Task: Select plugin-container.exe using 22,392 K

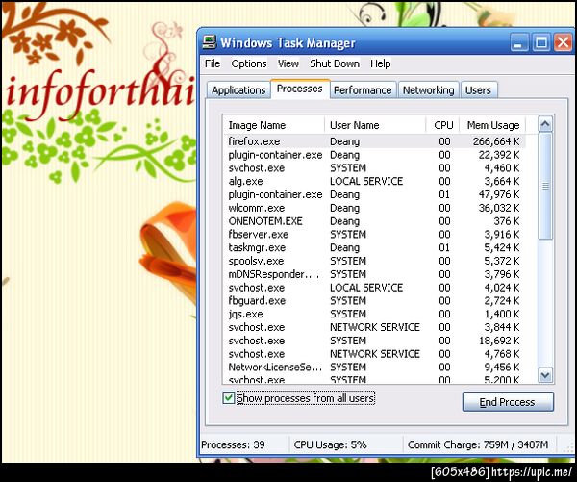Action: pos(375,155)
